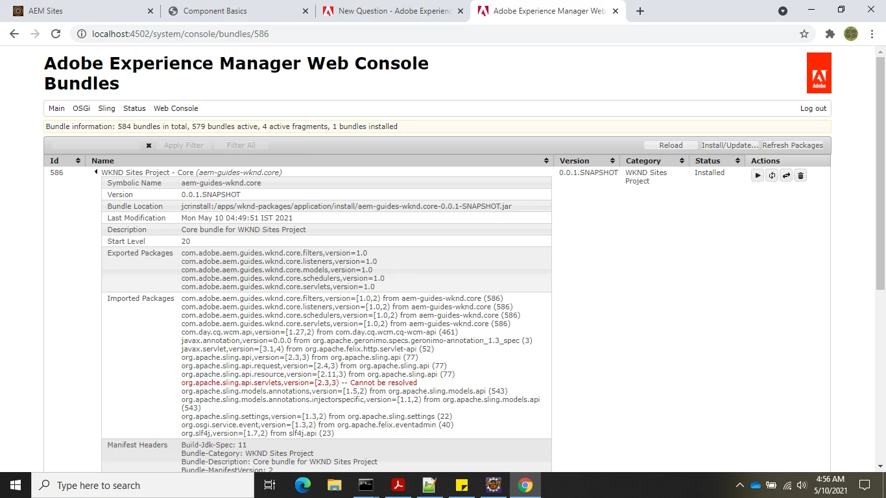
Task: Open OneDrive tray icon
Action: [756, 485]
